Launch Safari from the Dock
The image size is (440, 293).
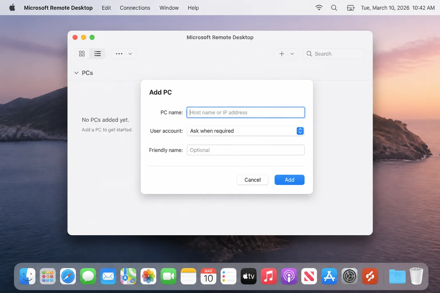pos(68,276)
